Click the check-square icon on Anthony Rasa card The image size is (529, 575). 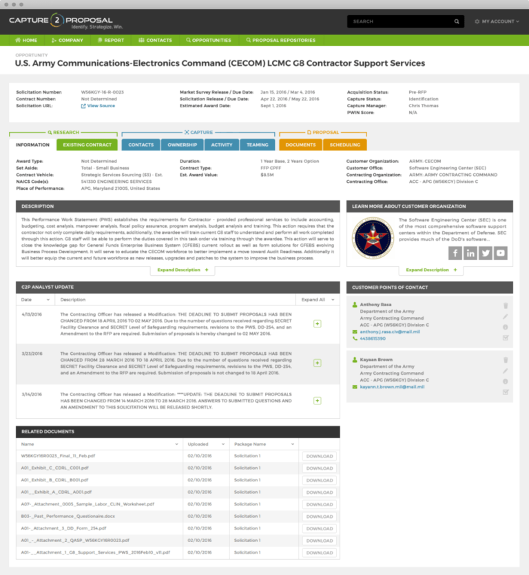coord(506,338)
